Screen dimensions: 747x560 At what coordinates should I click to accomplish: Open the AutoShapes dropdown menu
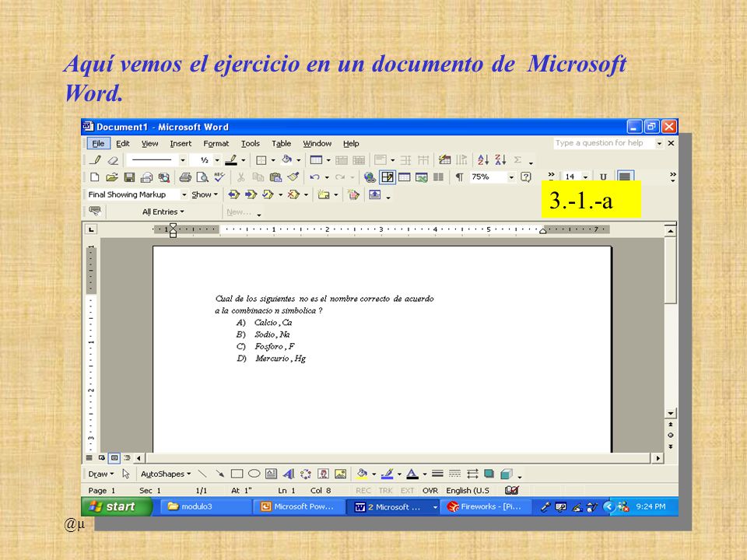165,474
